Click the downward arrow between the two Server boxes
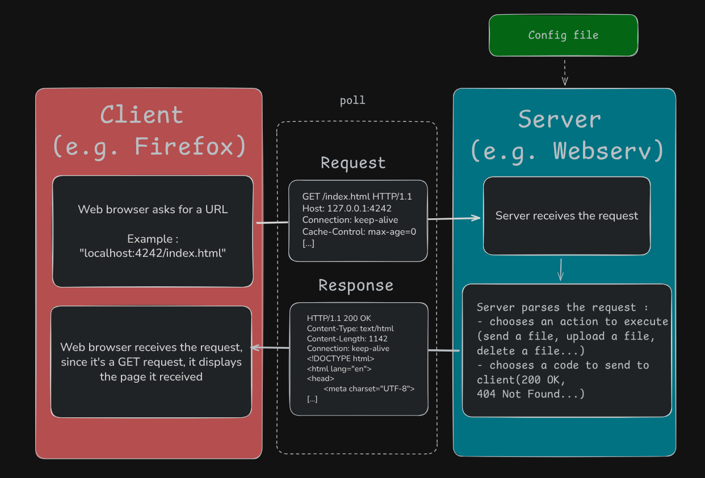The width and height of the screenshot is (705, 478). click(x=560, y=269)
